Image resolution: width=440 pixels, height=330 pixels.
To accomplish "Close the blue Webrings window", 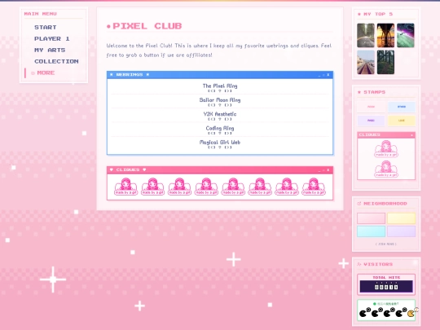I will point(328,75).
